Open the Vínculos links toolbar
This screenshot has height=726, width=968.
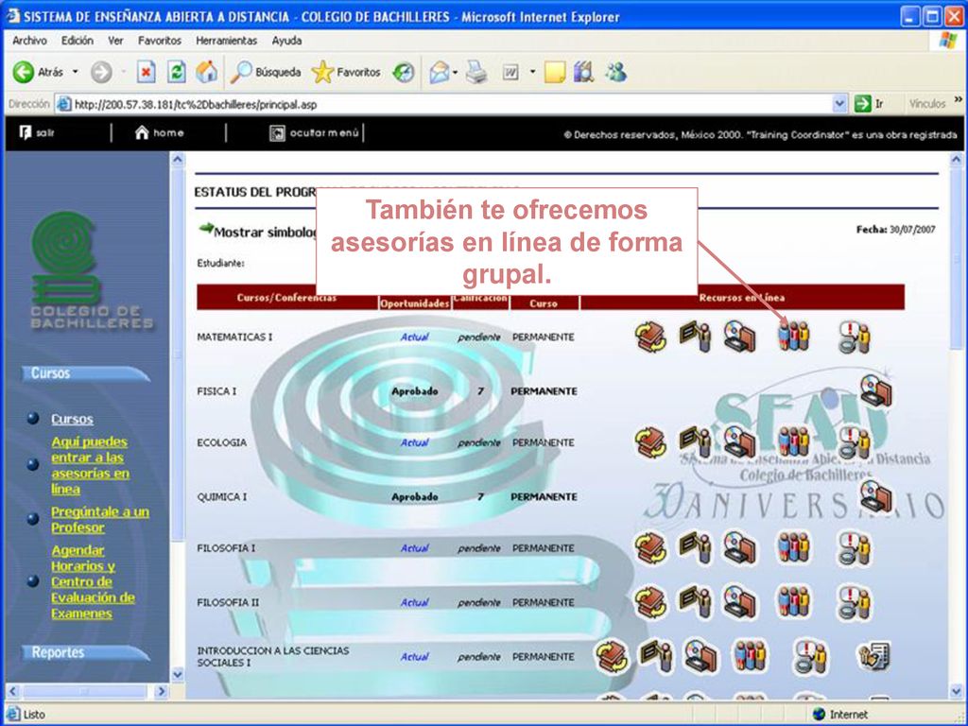pos(926,104)
